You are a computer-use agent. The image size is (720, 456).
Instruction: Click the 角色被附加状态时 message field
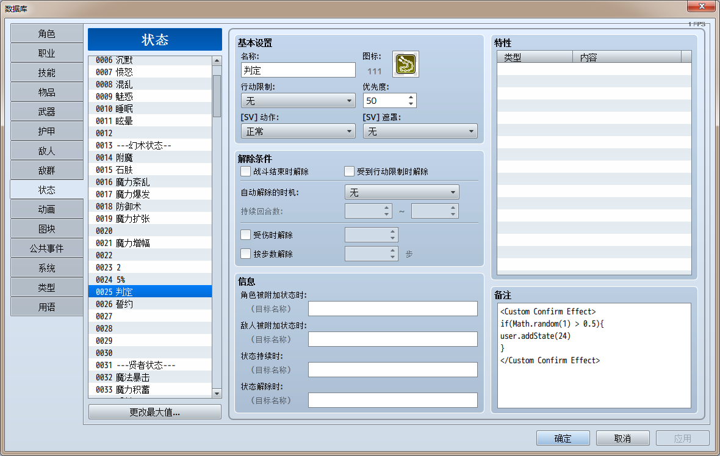pyautogui.click(x=392, y=309)
